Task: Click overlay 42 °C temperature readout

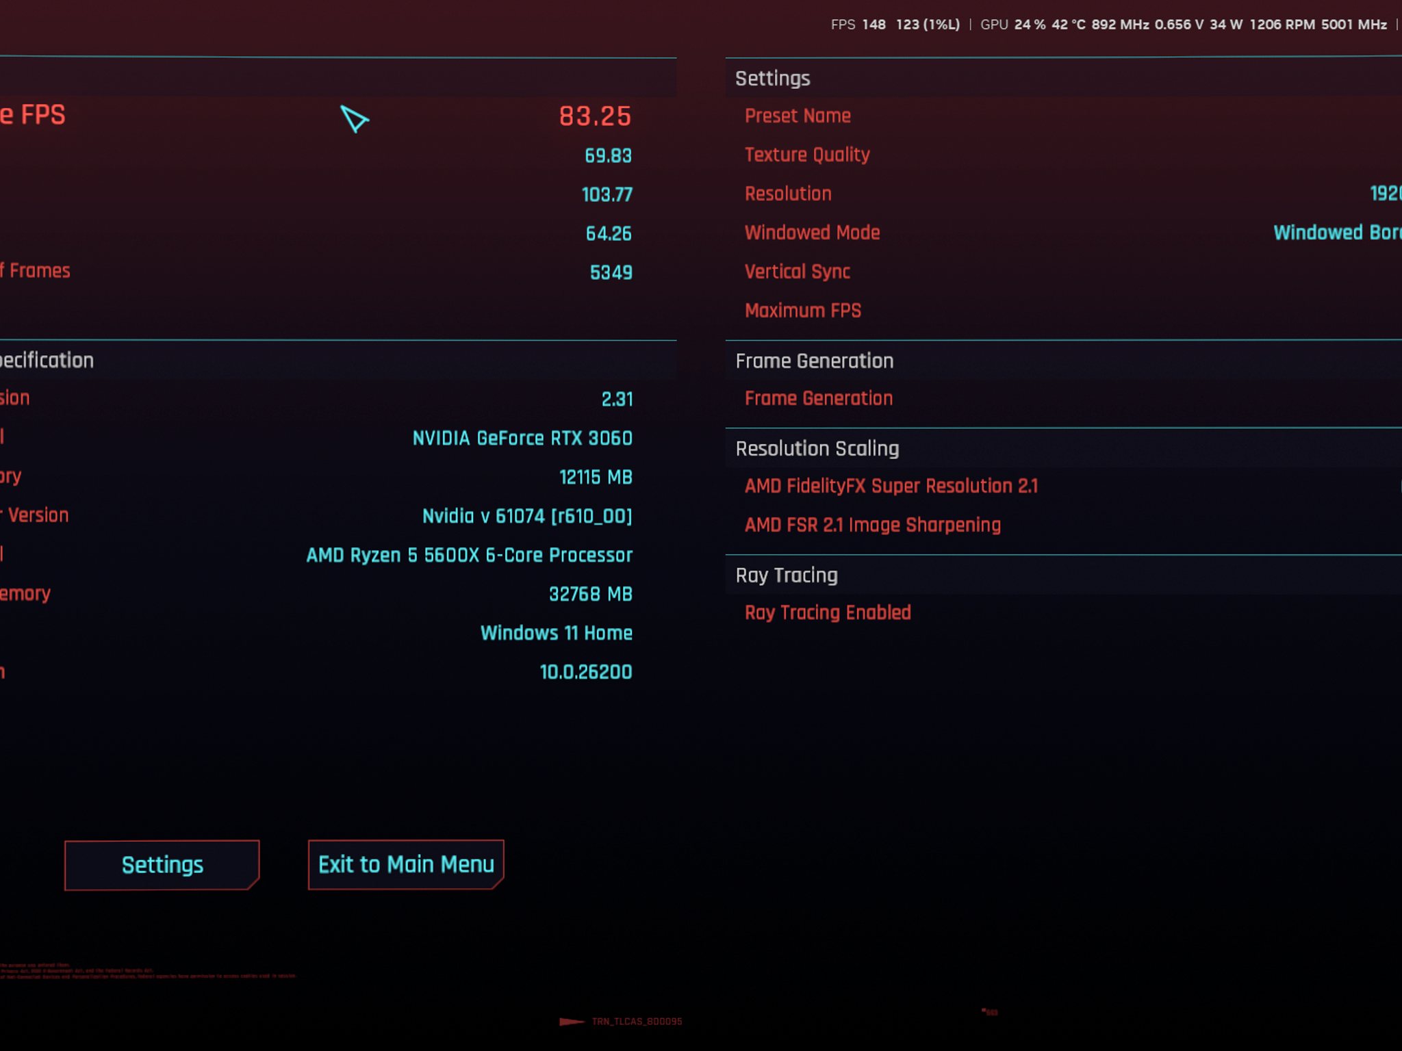Action: point(1069,25)
